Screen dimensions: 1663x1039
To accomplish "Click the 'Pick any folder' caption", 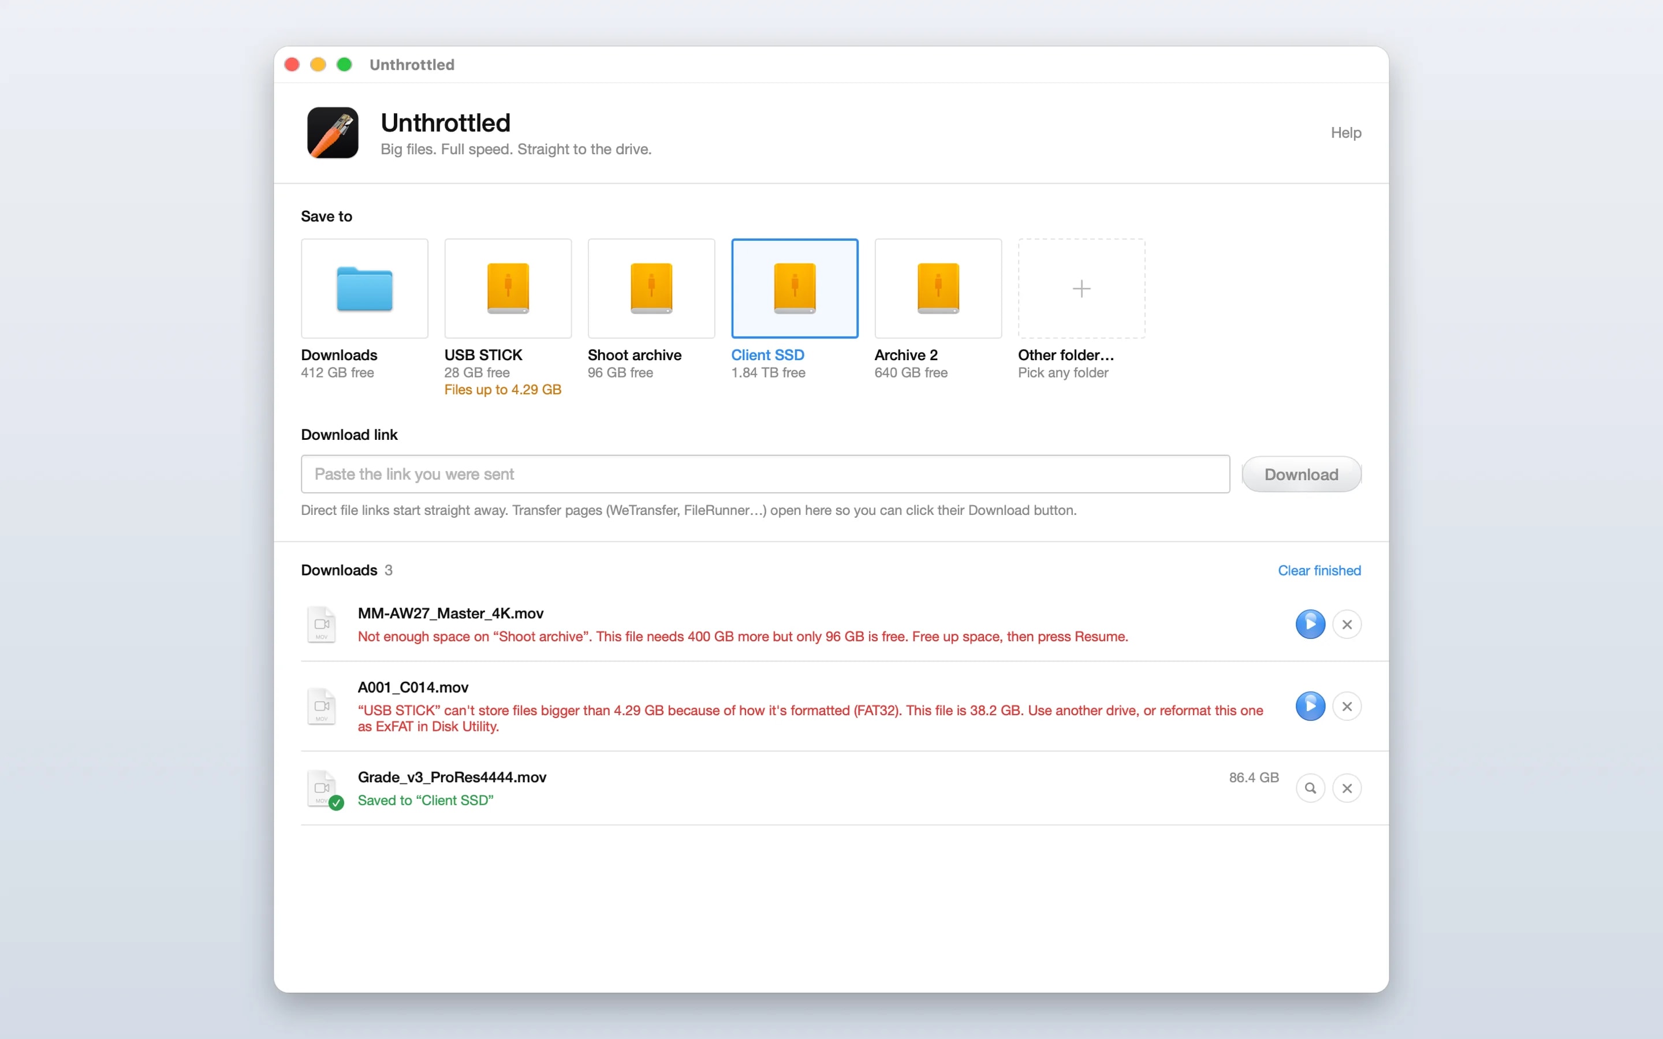I will (x=1063, y=372).
